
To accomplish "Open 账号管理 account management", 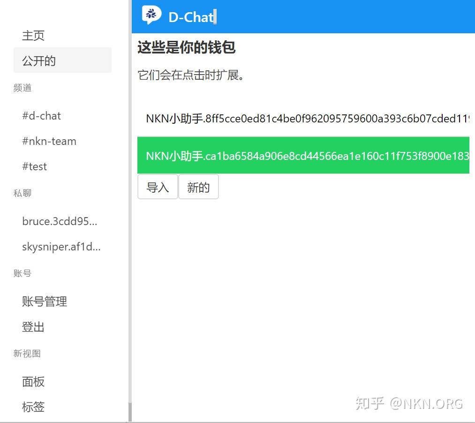I will pos(45,302).
